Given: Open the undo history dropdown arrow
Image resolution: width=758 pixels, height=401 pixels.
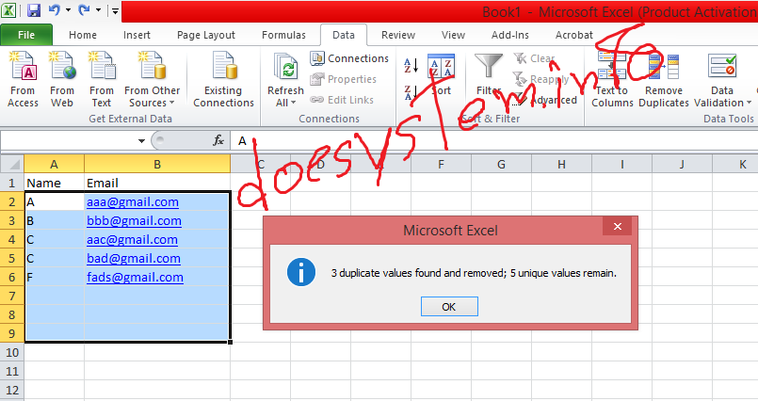Looking at the screenshot, I should pos(68,10).
